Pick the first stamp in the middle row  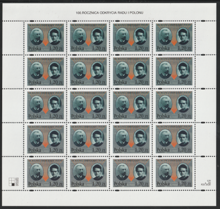click(x=46, y=105)
